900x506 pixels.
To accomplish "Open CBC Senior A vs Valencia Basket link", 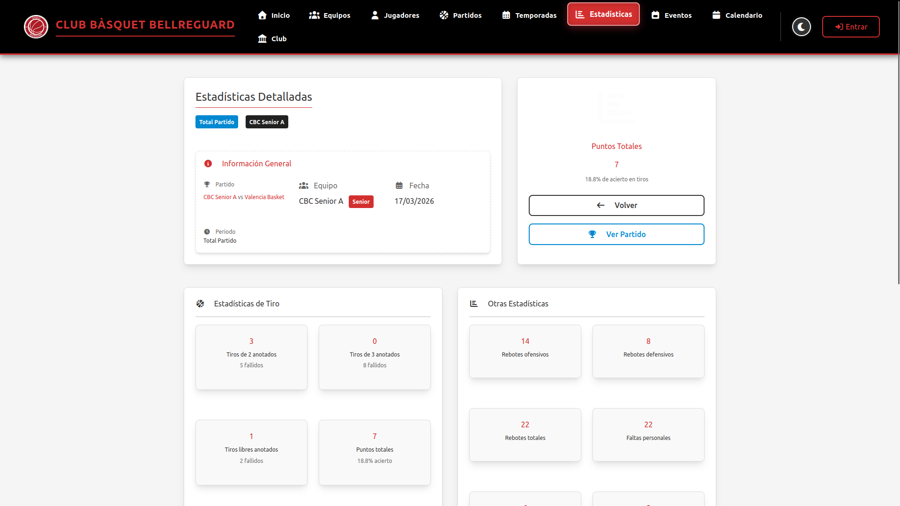I will click(x=244, y=197).
